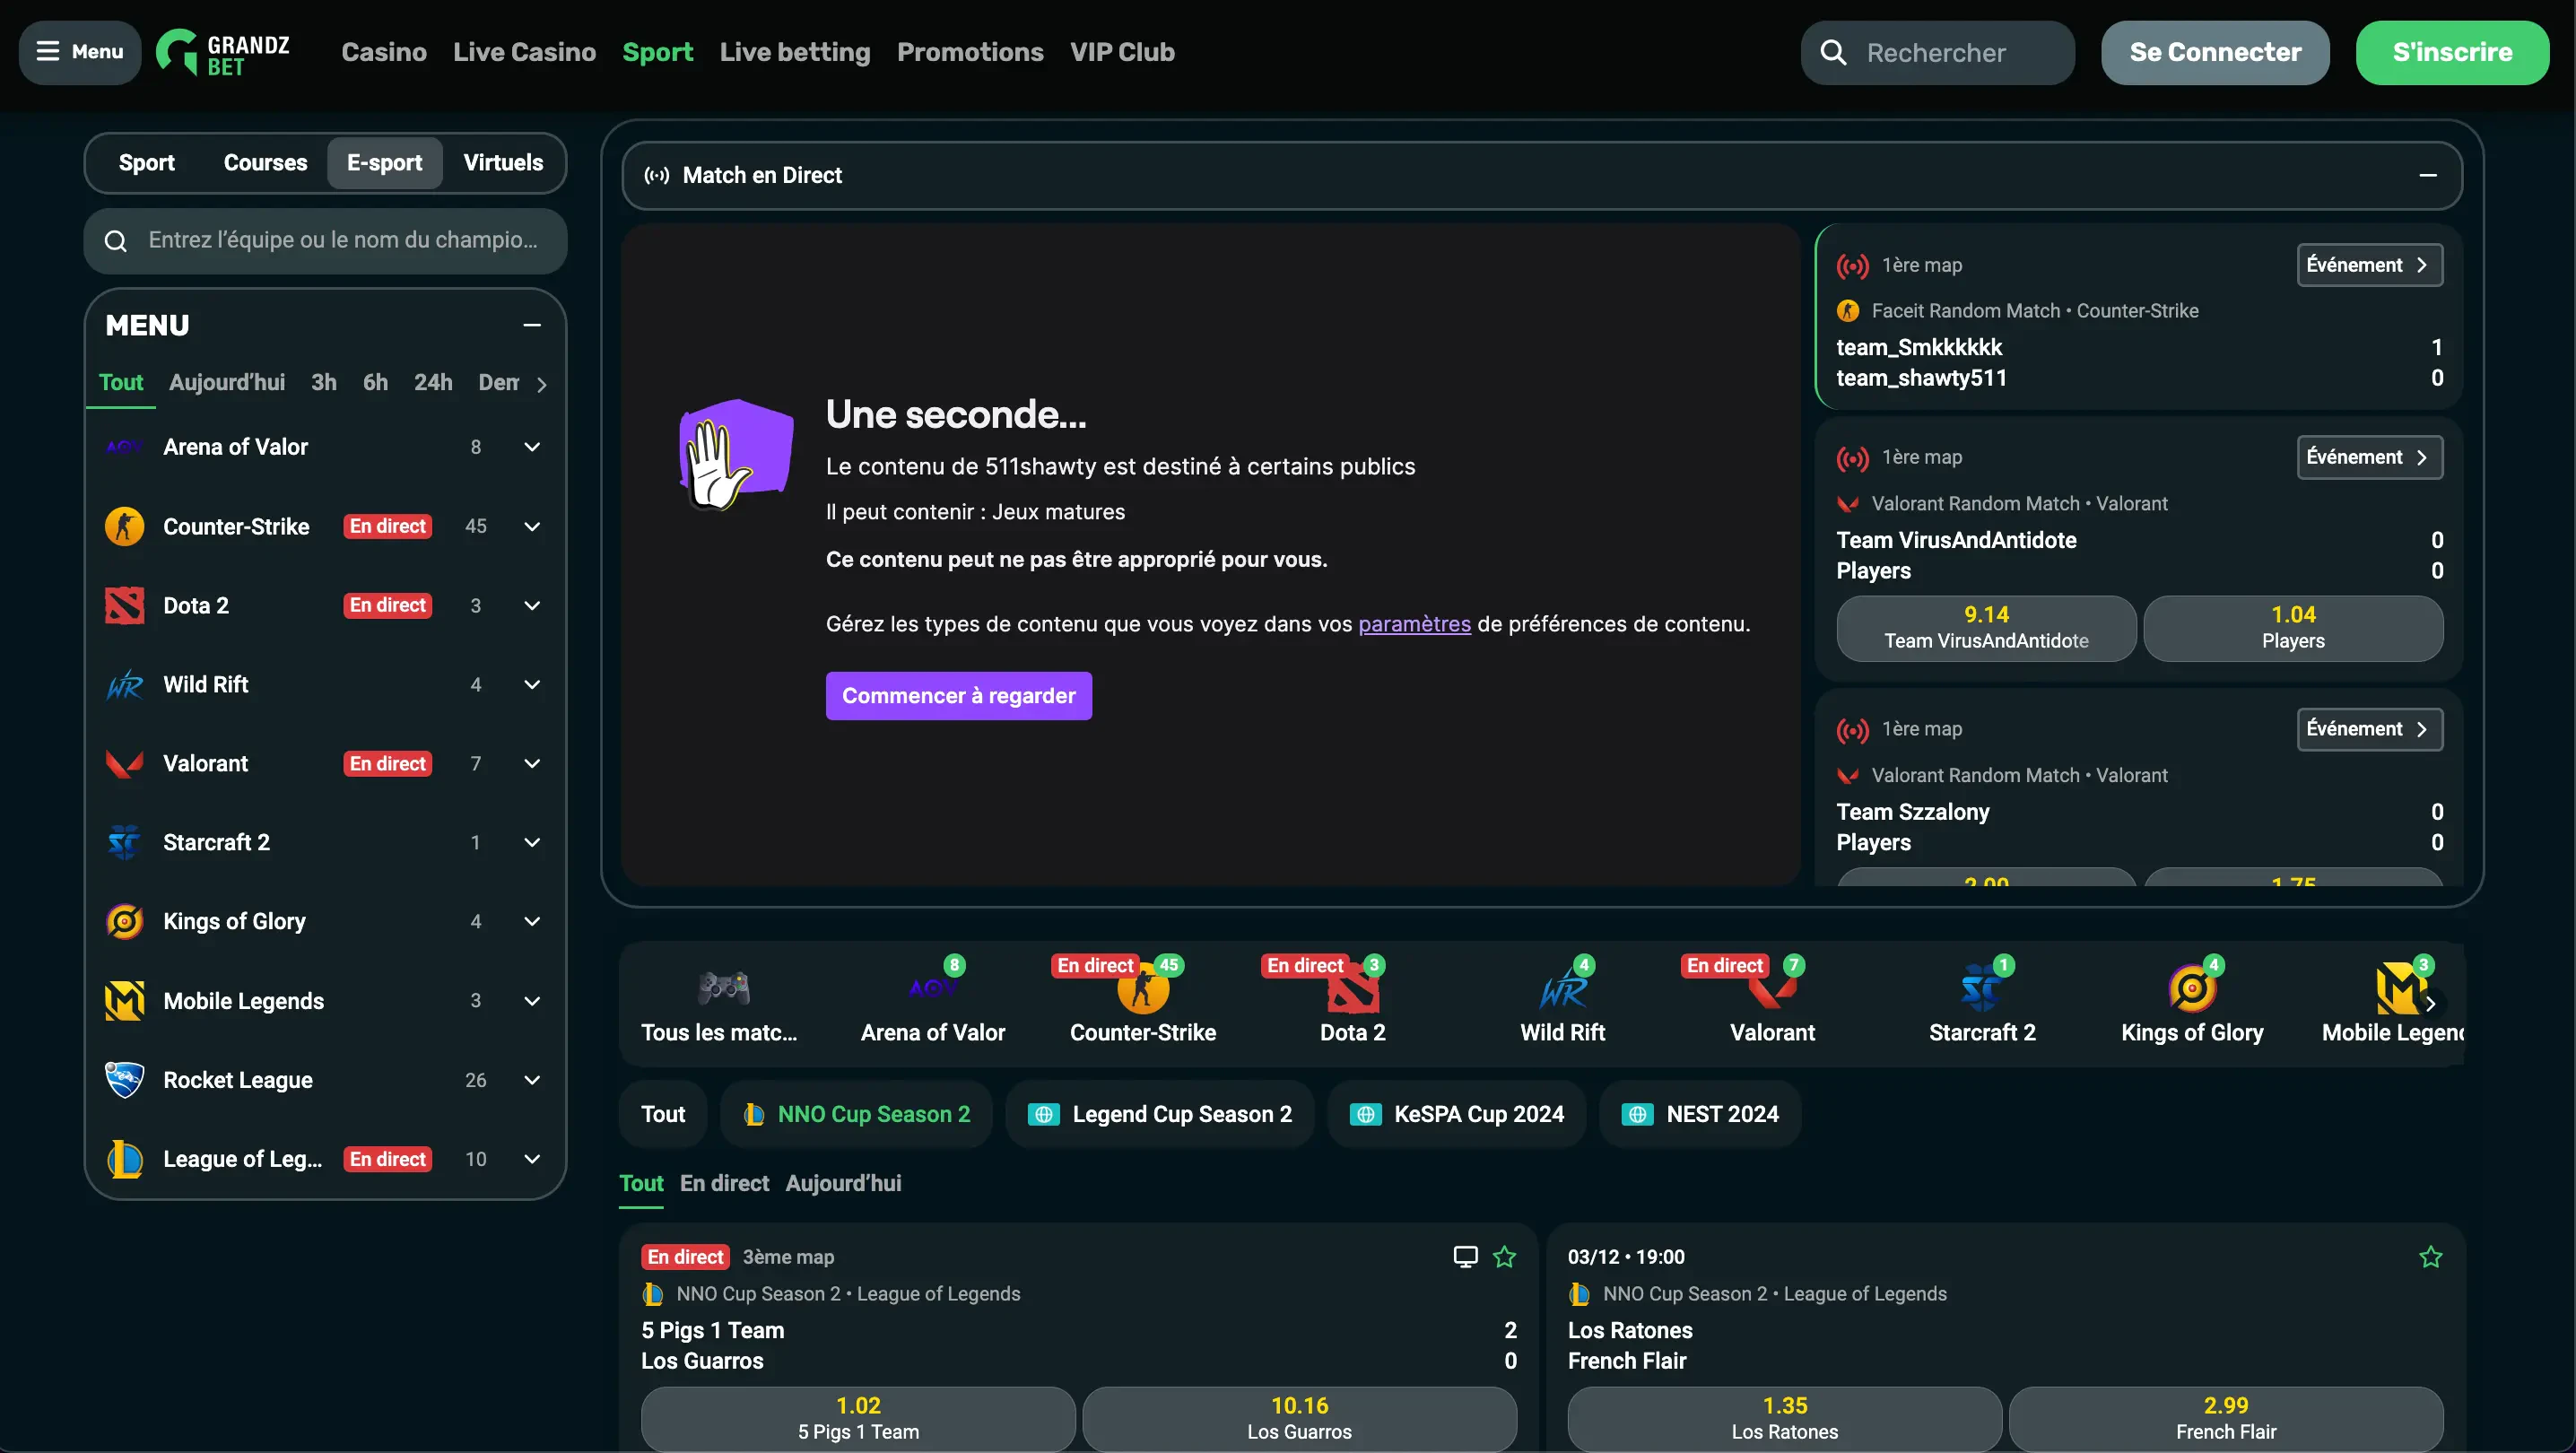Open paramètres link

point(1414,624)
